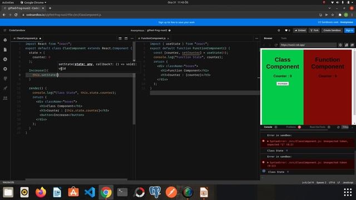356x200 pixels.
Task: Click the Ln 8 cursor position in status bar
Action: 308,182
